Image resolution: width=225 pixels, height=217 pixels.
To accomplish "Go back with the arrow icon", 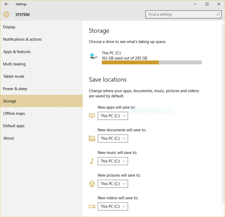I will 6,4.
